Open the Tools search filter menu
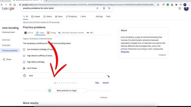This screenshot has width=191, height=107. coord(108,17)
